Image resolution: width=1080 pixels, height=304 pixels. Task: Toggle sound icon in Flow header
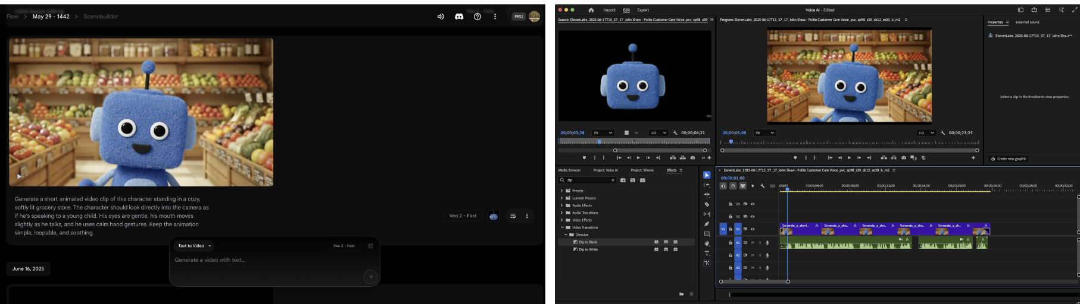[x=441, y=17]
